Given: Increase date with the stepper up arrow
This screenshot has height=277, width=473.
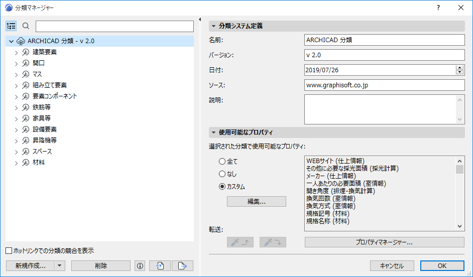Looking at the screenshot, I should (x=460, y=68).
